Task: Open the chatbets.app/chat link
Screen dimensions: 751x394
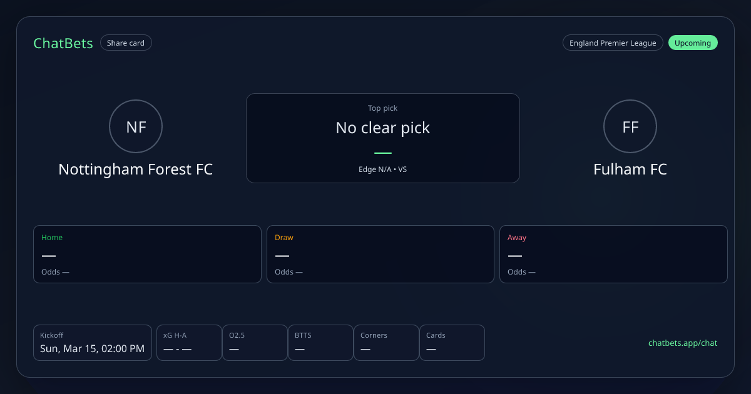Action: click(683, 343)
